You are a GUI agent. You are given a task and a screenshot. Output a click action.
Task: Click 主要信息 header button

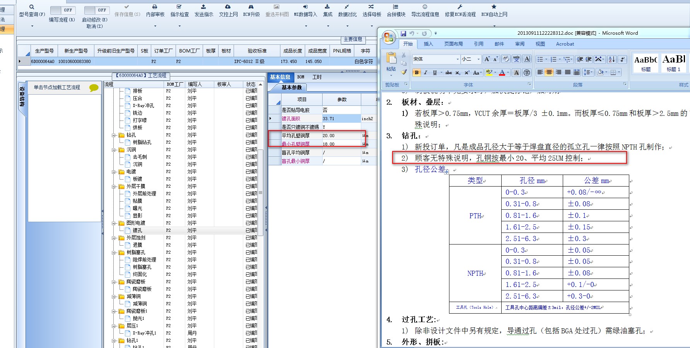[x=353, y=39]
